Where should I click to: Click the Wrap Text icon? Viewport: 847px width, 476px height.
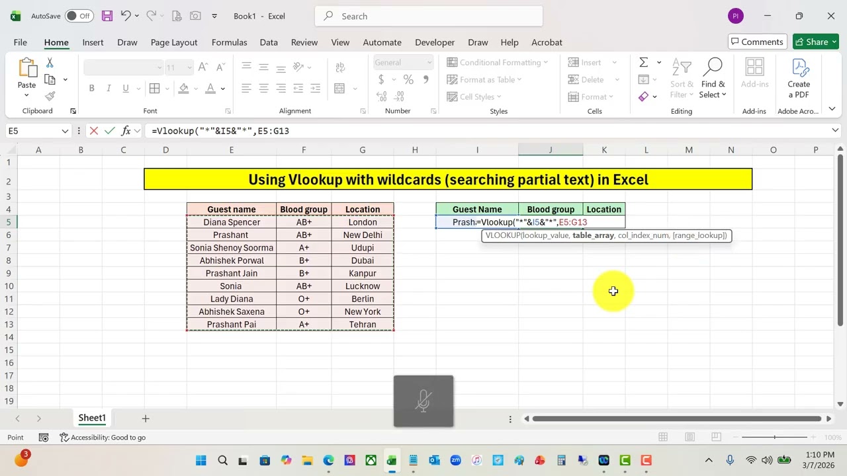point(340,67)
